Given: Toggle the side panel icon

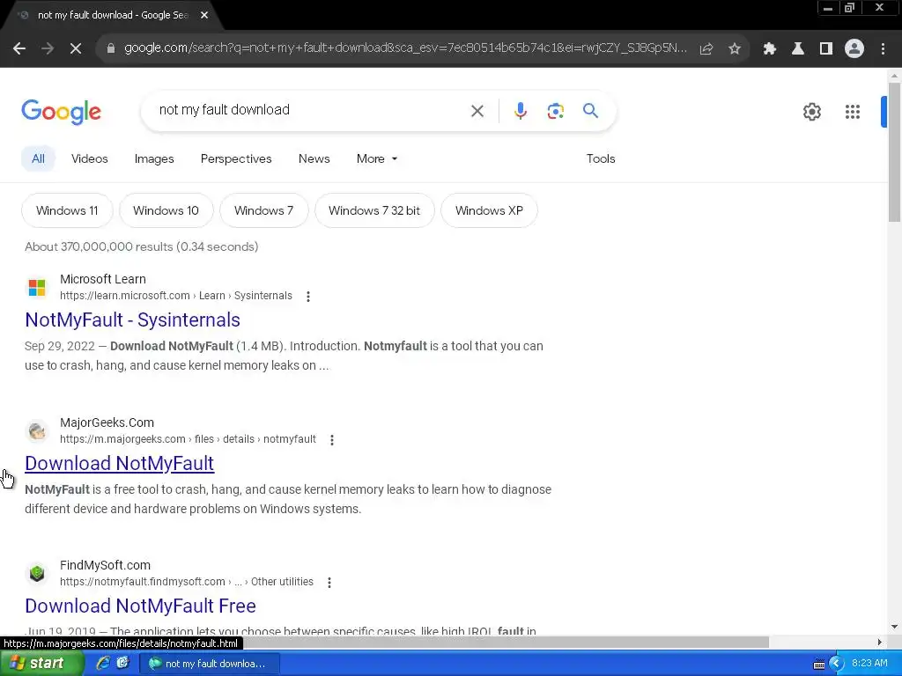Looking at the screenshot, I should (x=826, y=49).
